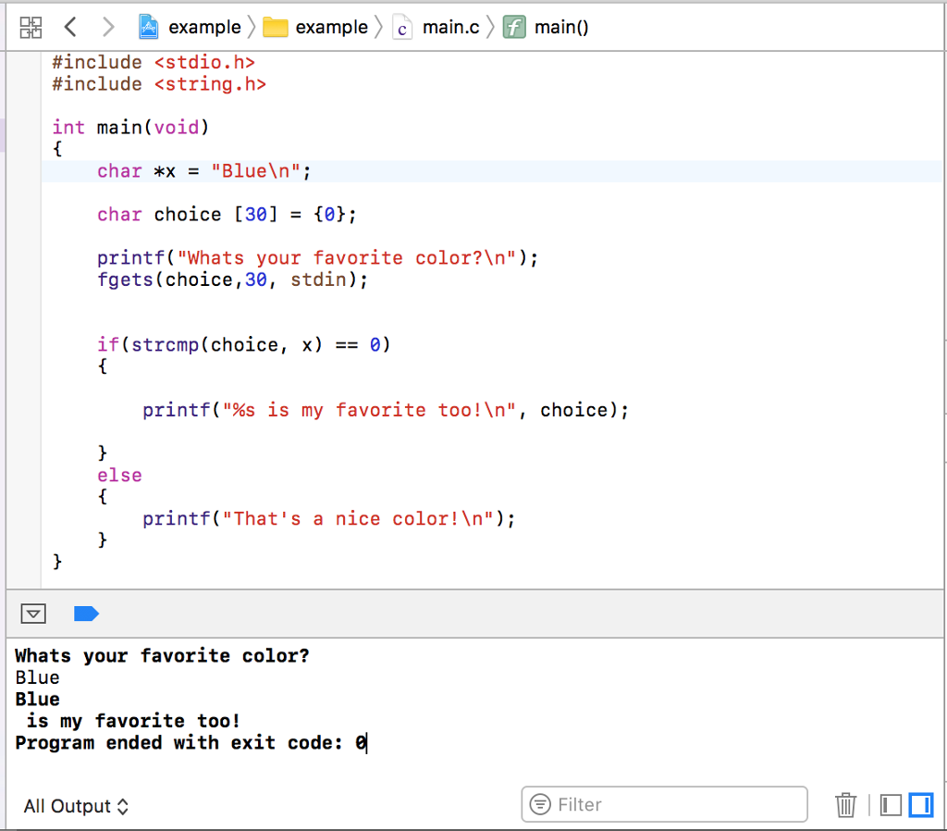Image resolution: width=947 pixels, height=831 pixels.
Task: Clear the console with the trash icon
Action: [x=846, y=805]
